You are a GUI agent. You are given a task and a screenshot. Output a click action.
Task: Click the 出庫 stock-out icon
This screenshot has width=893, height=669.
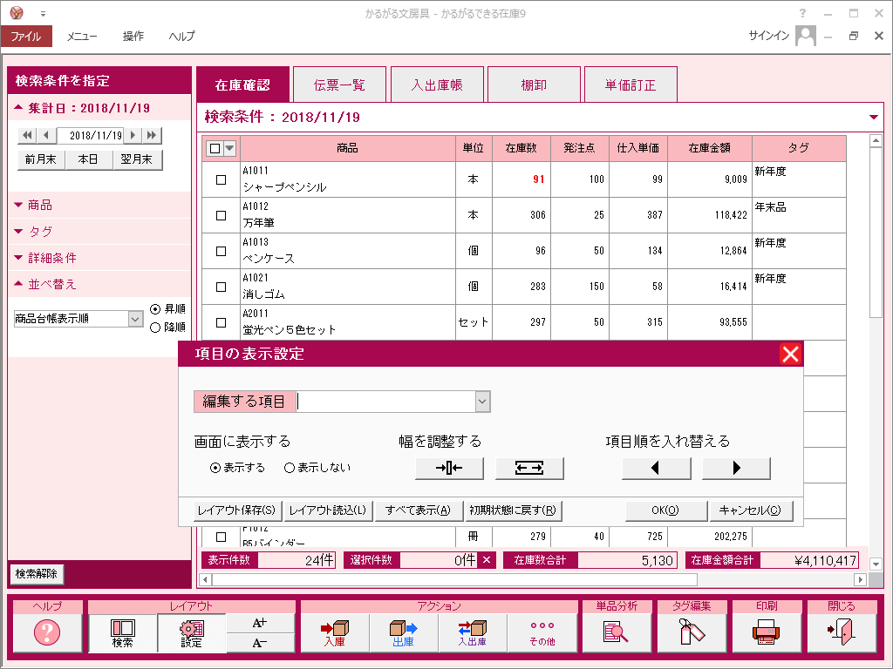click(403, 632)
